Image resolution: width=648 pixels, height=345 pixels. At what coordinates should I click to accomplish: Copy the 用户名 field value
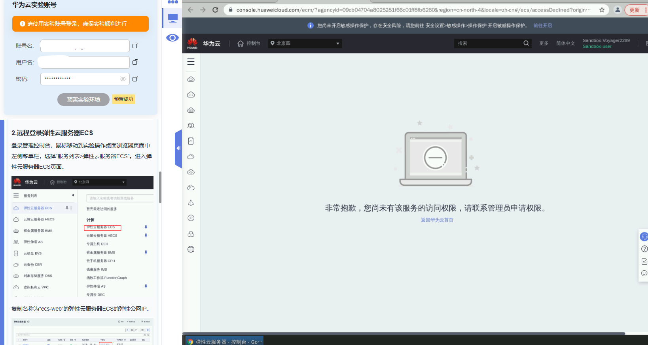pos(135,62)
